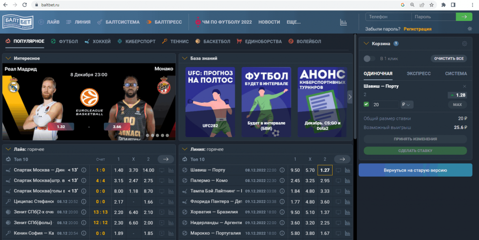The width and height of the screenshot is (479, 240).
Task: Select the 1.27 odds for Шавиш — Порту
Action: click(x=325, y=170)
